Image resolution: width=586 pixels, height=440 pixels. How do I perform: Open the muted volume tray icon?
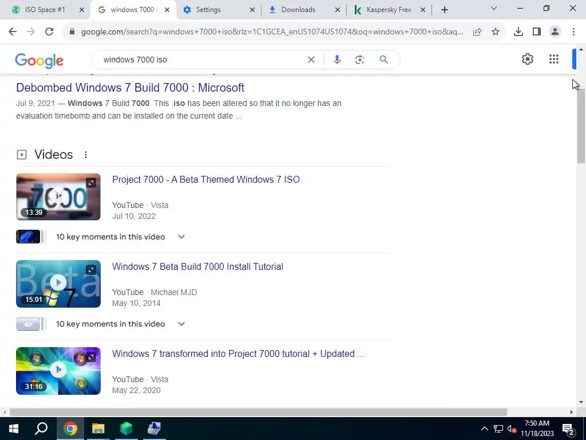coord(512,429)
